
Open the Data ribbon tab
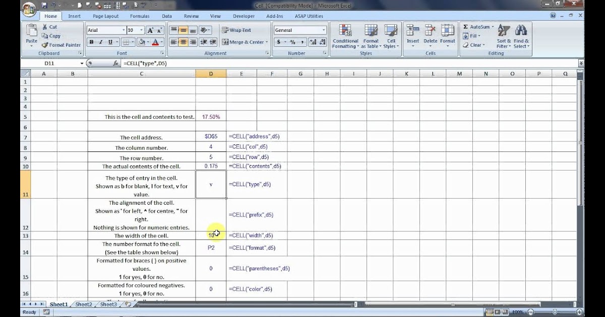167,16
